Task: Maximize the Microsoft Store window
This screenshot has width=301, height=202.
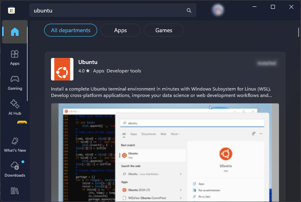Action: point(273,7)
